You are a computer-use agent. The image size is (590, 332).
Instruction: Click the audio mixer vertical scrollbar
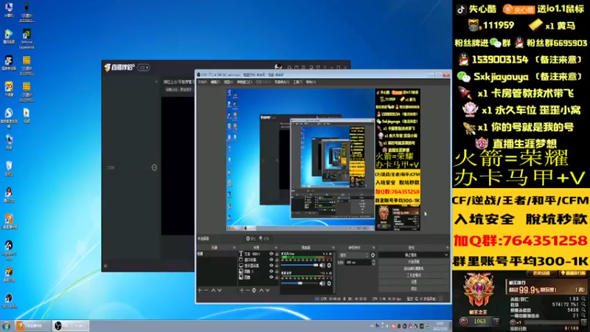(335, 272)
